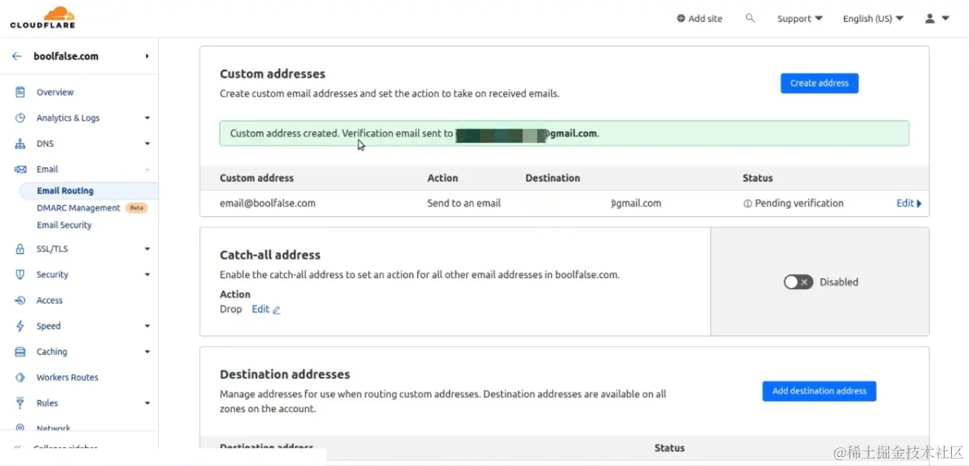The image size is (969, 466).
Task: Click the Email envelope icon
Action: click(20, 169)
